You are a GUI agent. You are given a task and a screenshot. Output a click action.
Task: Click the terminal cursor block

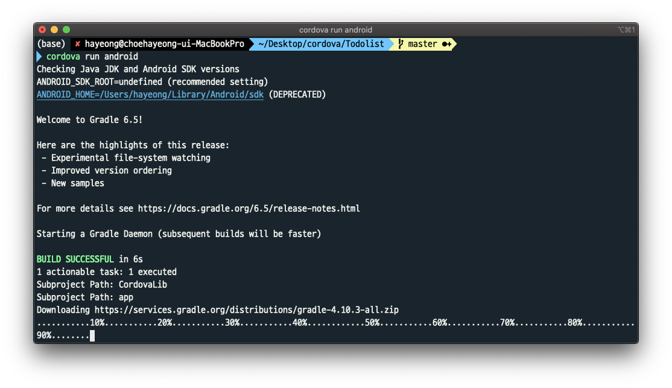[x=92, y=336]
